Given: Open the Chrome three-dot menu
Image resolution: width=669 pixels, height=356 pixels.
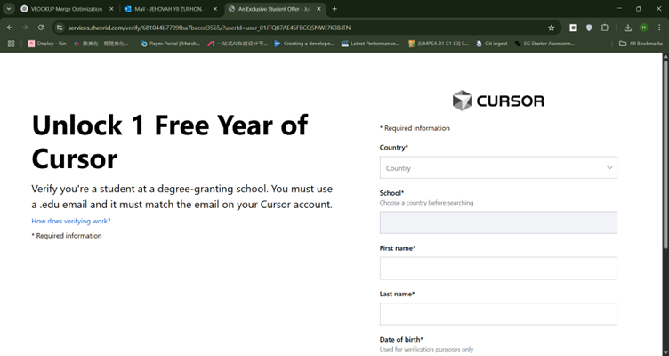Looking at the screenshot, I should point(659,28).
